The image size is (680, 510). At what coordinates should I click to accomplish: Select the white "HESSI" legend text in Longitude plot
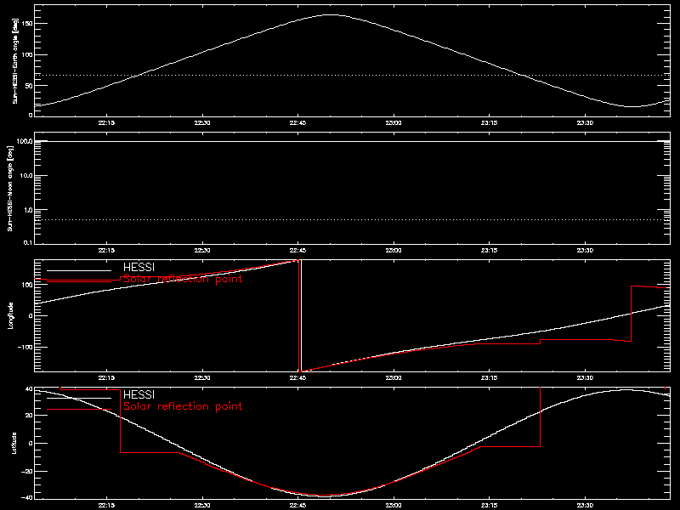(x=139, y=267)
